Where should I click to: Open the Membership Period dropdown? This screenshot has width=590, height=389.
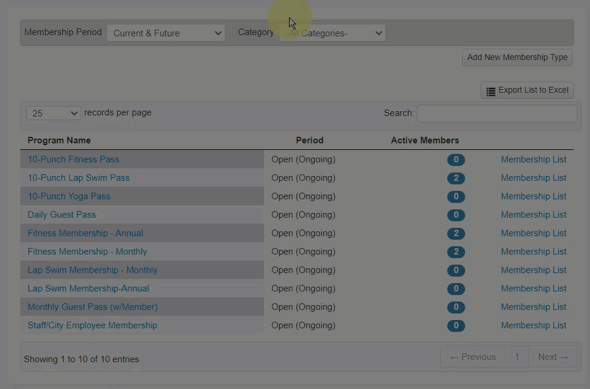click(x=166, y=33)
